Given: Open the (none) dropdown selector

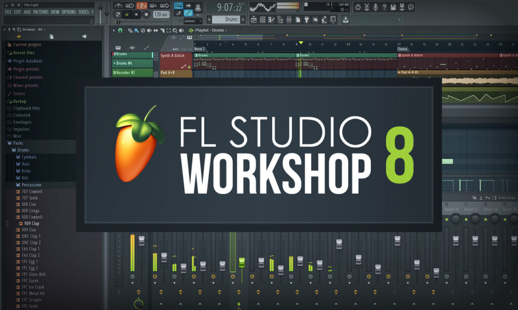Looking at the screenshot, I should point(193,21).
